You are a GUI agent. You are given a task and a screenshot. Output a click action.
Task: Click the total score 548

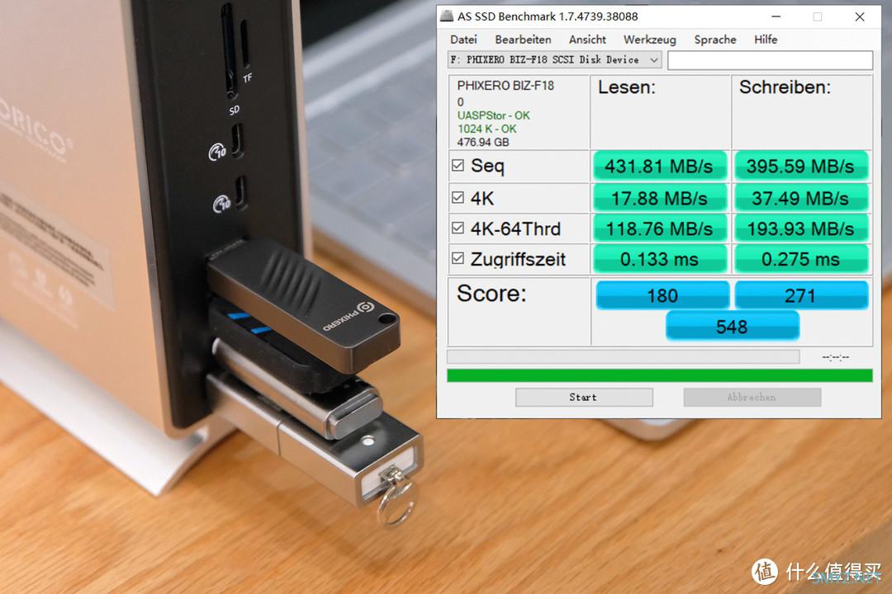tap(732, 326)
